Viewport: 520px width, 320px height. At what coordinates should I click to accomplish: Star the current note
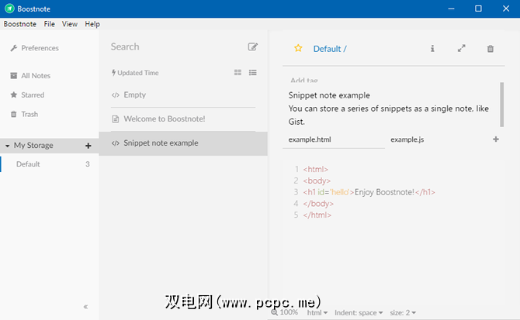click(298, 48)
